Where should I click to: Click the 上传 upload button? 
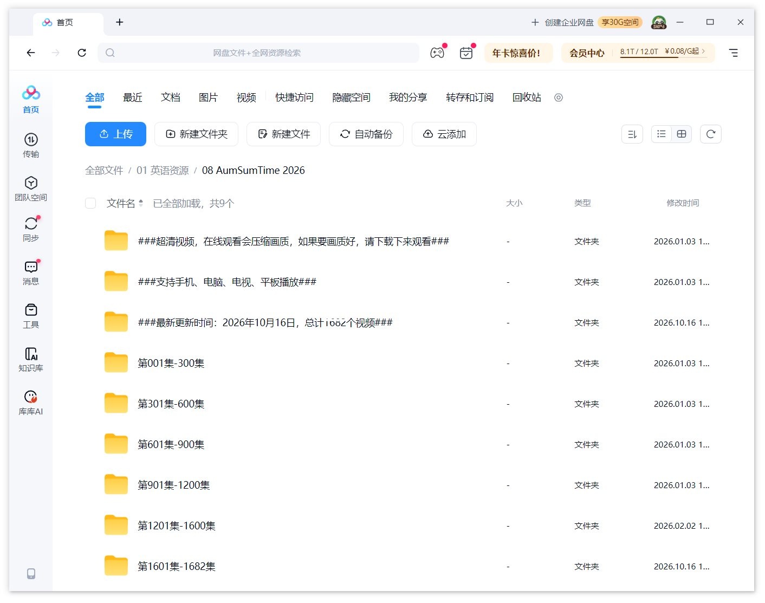click(x=115, y=134)
